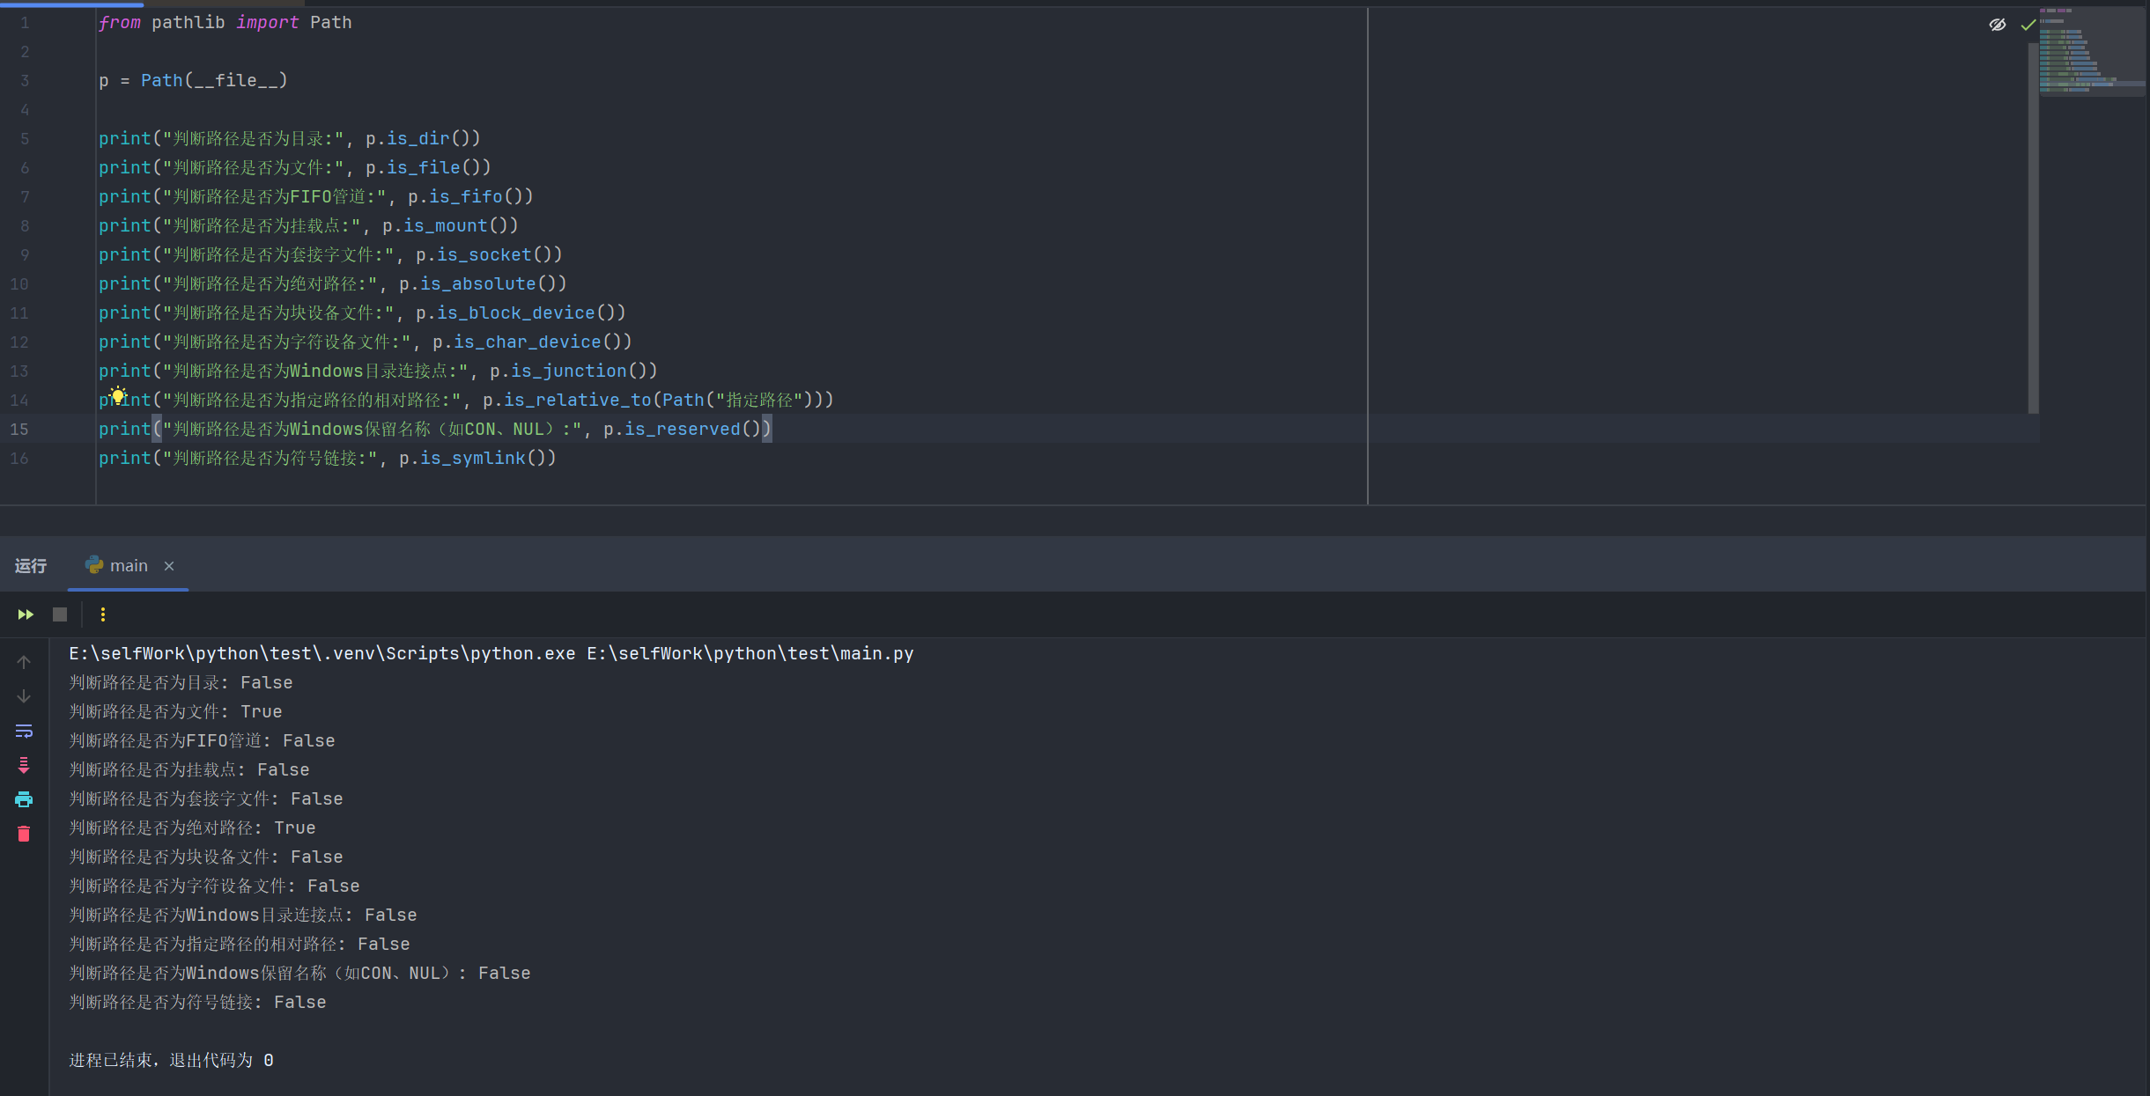Image resolution: width=2150 pixels, height=1096 pixels.
Task: Click the yellow lightbulb quick-fix icon
Action: pyautogui.click(x=117, y=395)
